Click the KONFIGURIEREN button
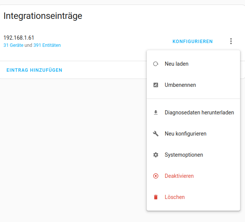This screenshot has height=222, width=245. [x=192, y=42]
